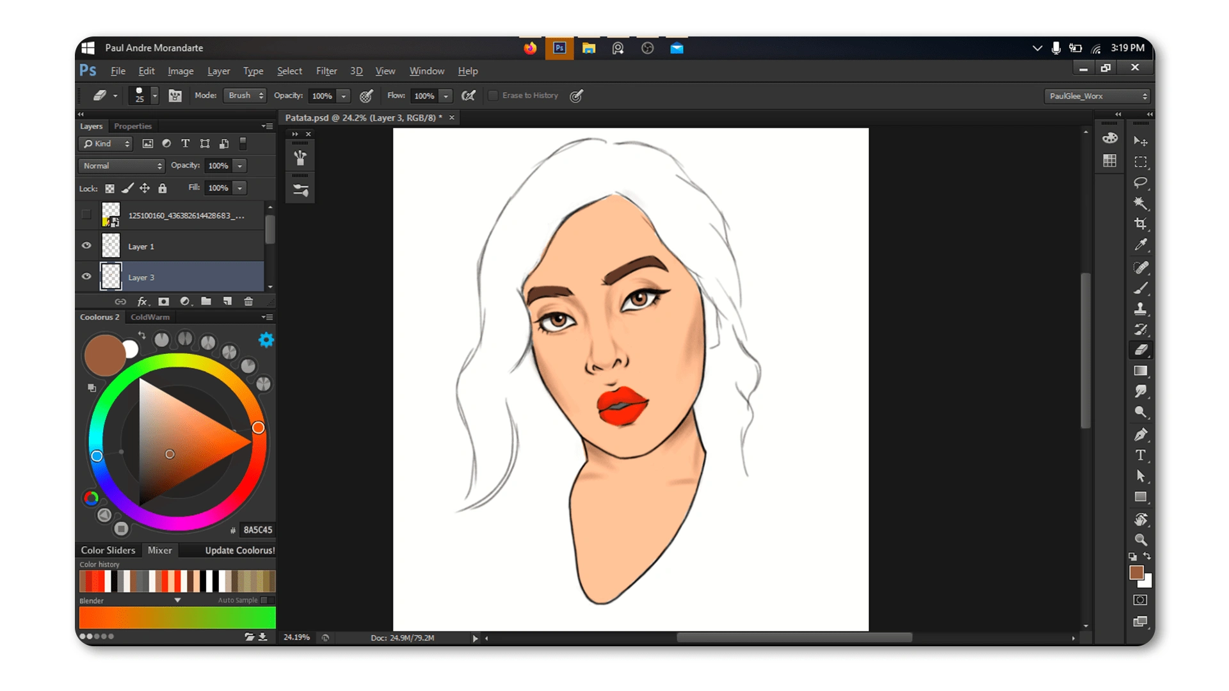Expand the eraser Opacity slider arrow
The width and height of the screenshot is (1229, 691).
click(x=344, y=96)
